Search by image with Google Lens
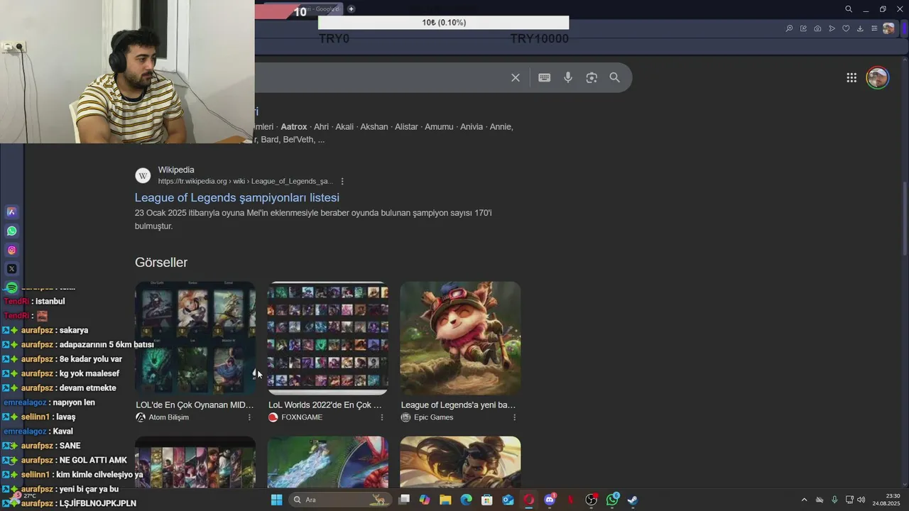 pyautogui.click(x=592, y=77)
